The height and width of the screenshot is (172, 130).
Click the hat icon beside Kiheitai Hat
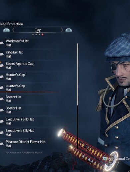pos(2,54)
